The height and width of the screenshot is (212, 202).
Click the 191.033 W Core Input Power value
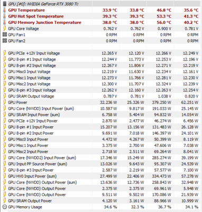[162, 109]
